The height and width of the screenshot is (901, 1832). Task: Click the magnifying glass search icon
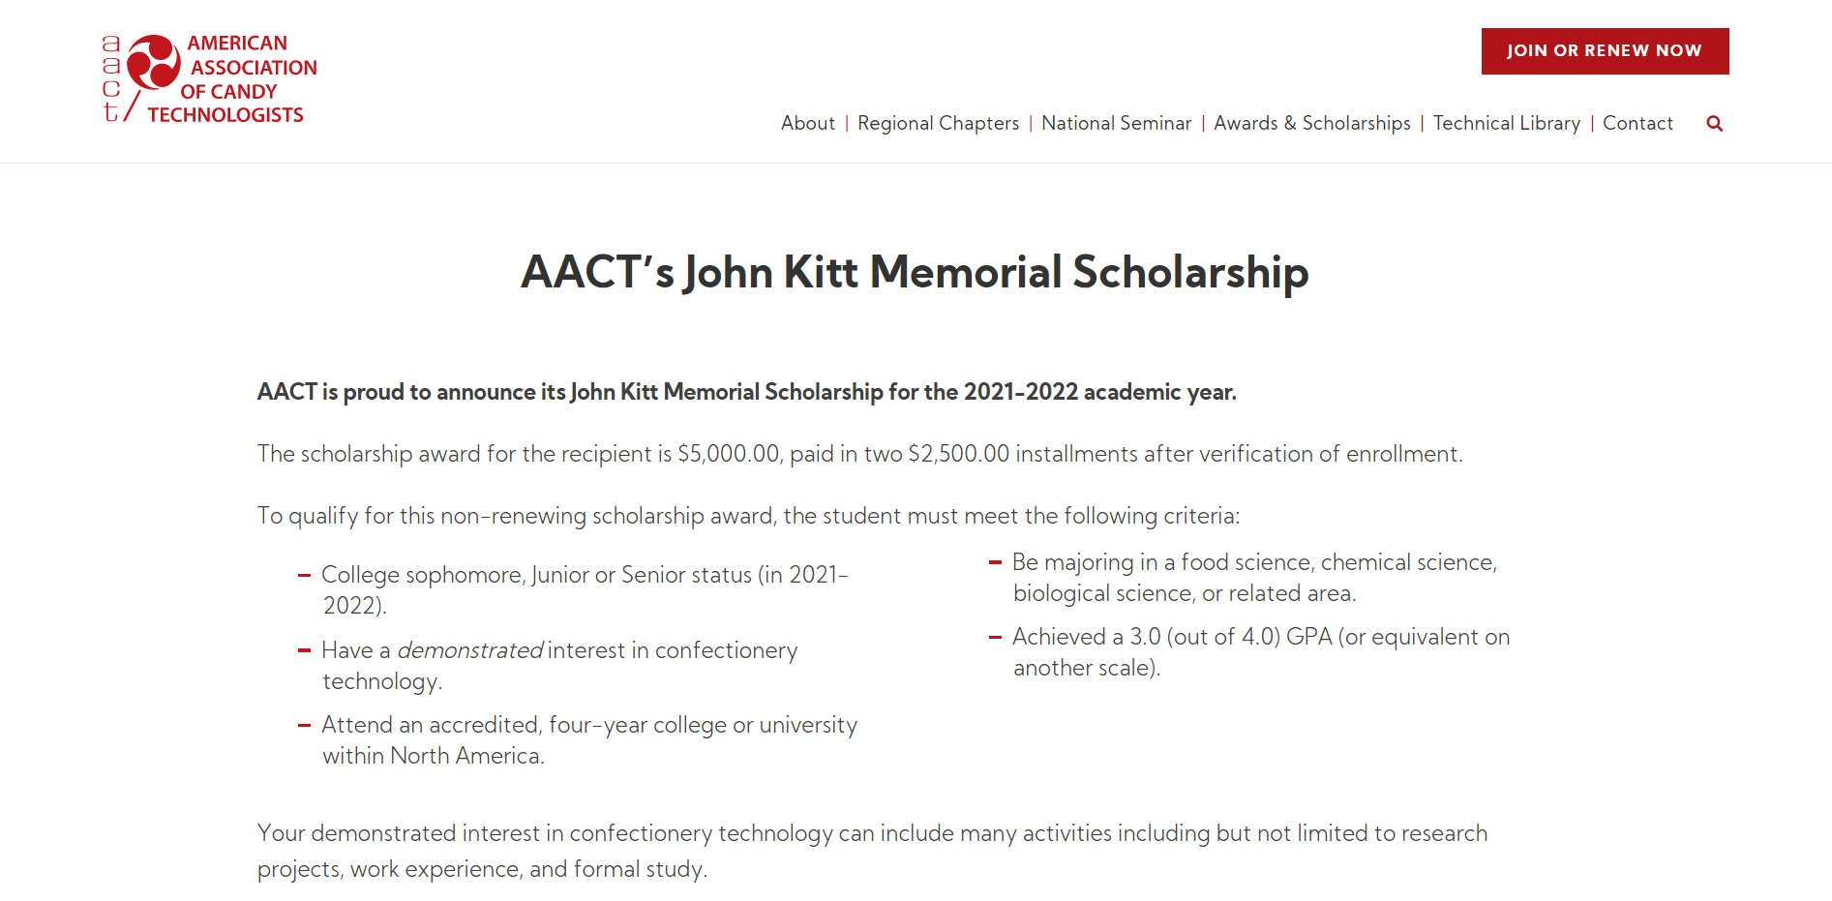coord(1714,124)
